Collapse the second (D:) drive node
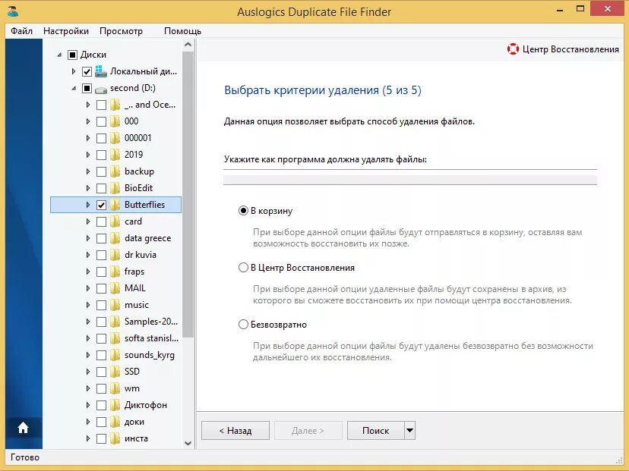This screenshot has height=471, width=629. coord(74,89)
